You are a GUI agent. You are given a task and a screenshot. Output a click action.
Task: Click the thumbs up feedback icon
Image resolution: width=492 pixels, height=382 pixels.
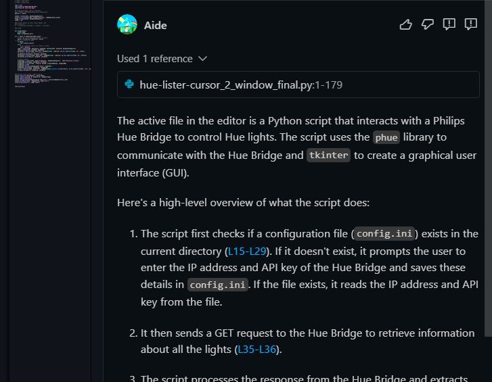point(406,25)
